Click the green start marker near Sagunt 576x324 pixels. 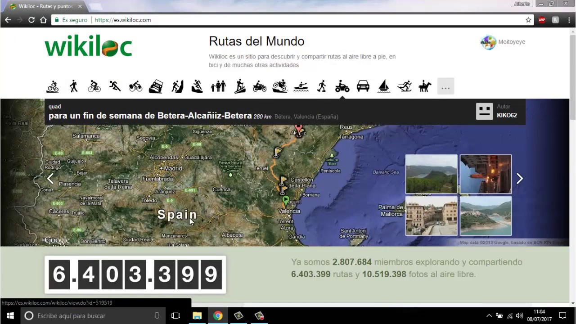pyautogui.click(x=286, y=200)
